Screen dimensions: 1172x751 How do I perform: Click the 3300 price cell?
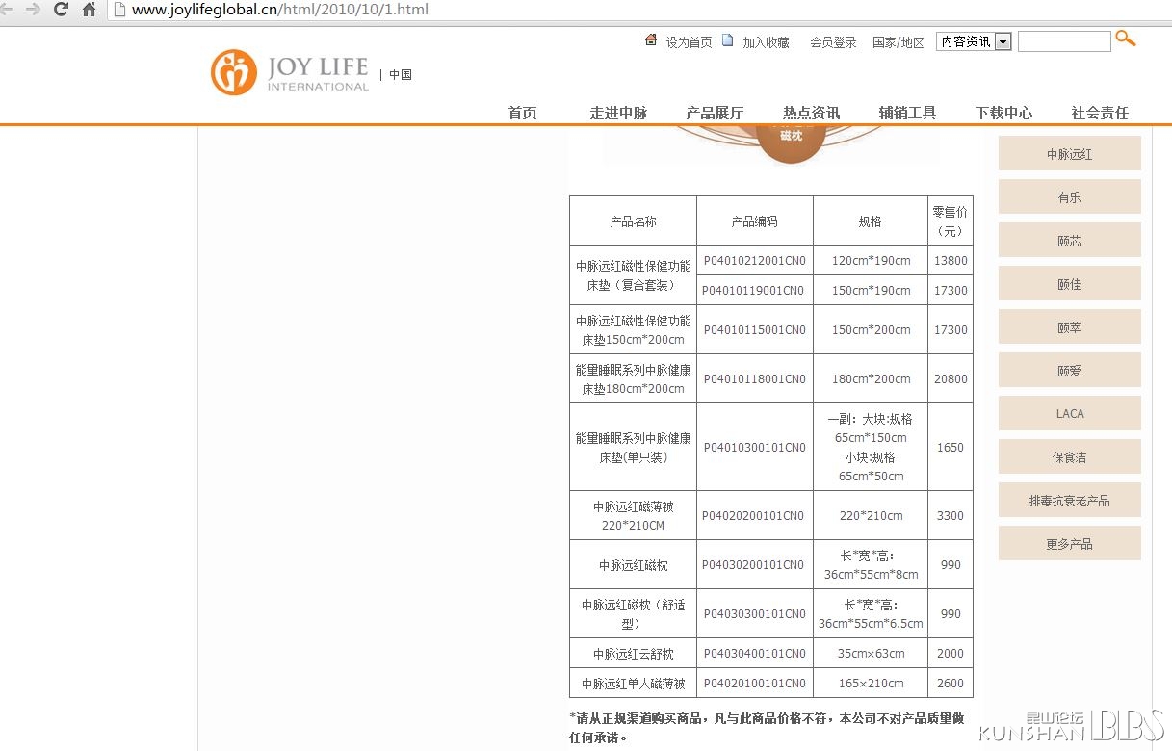(951, 516)
